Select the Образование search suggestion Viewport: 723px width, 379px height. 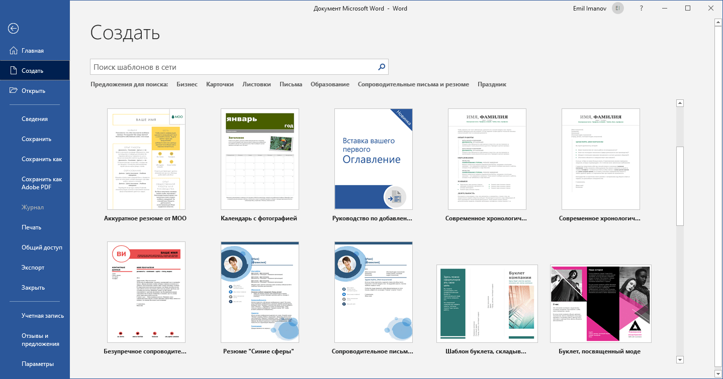click(x=330, y=84)
